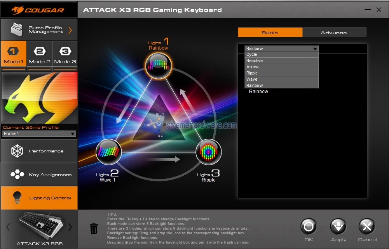Switch to Mode 3
This screenshot has width=389, height=249.
tap(65, 56)
